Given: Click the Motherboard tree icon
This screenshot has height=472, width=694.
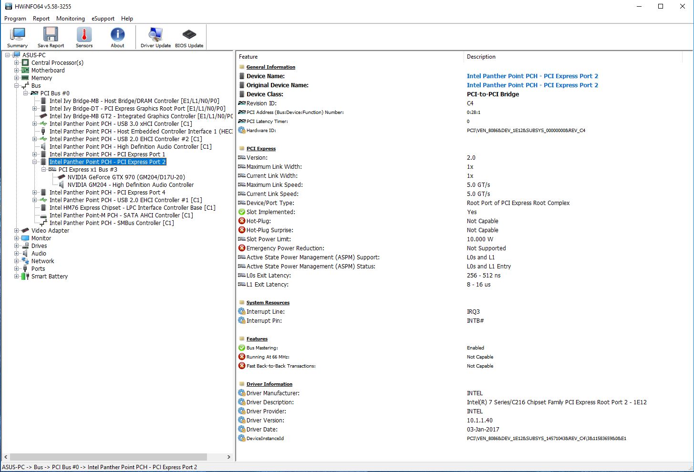Looking at the screenshot, I should 25,70.
